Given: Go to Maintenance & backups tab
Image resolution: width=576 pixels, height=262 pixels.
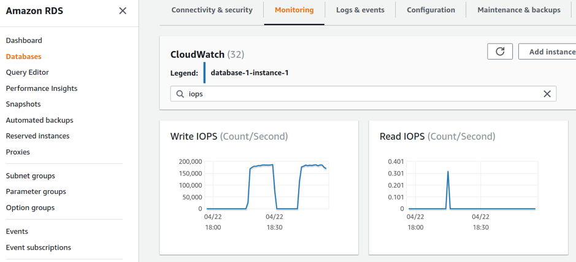Looking at the screenshot, I should click(x=519, y=10).
